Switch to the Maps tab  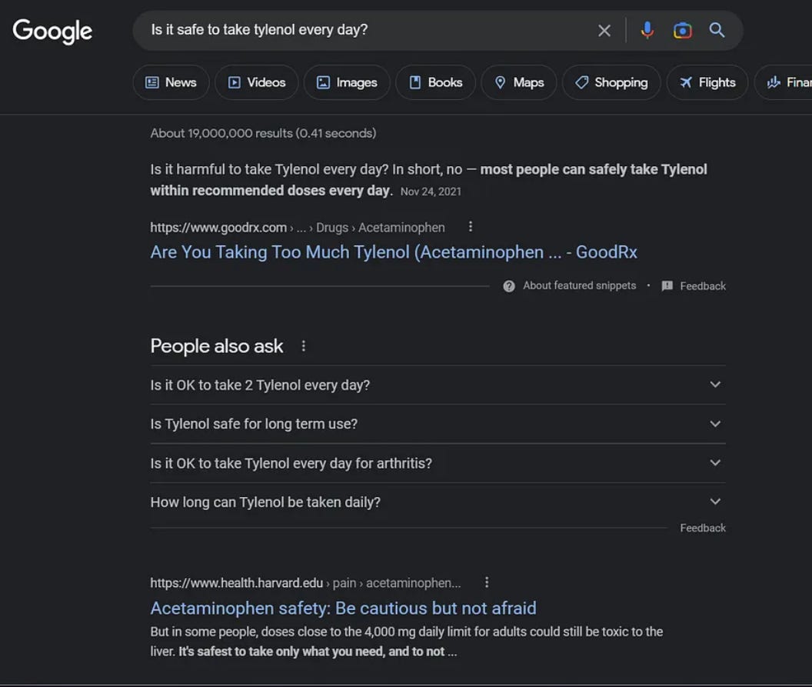click(518, 82)
